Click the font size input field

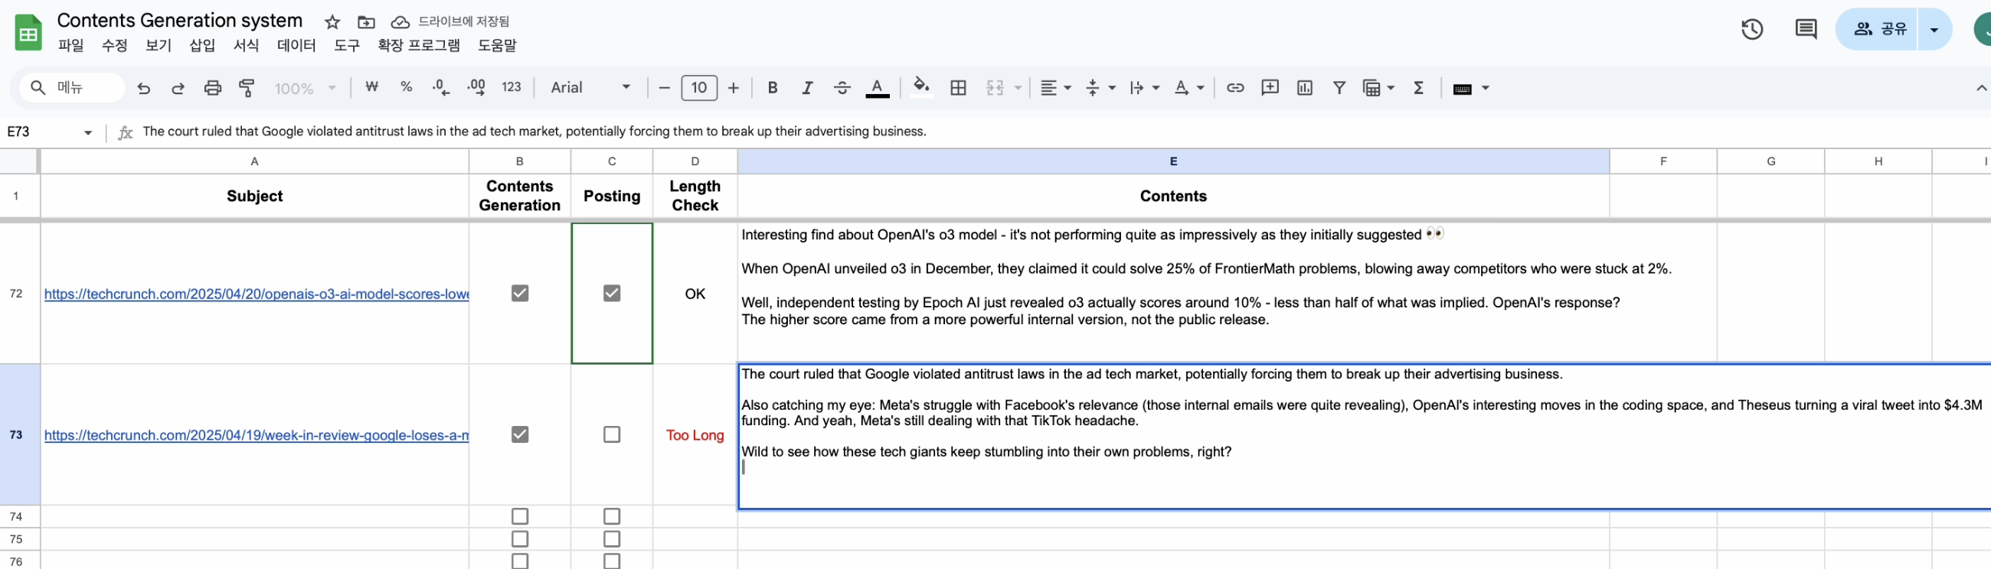click(x=698, y=88)
